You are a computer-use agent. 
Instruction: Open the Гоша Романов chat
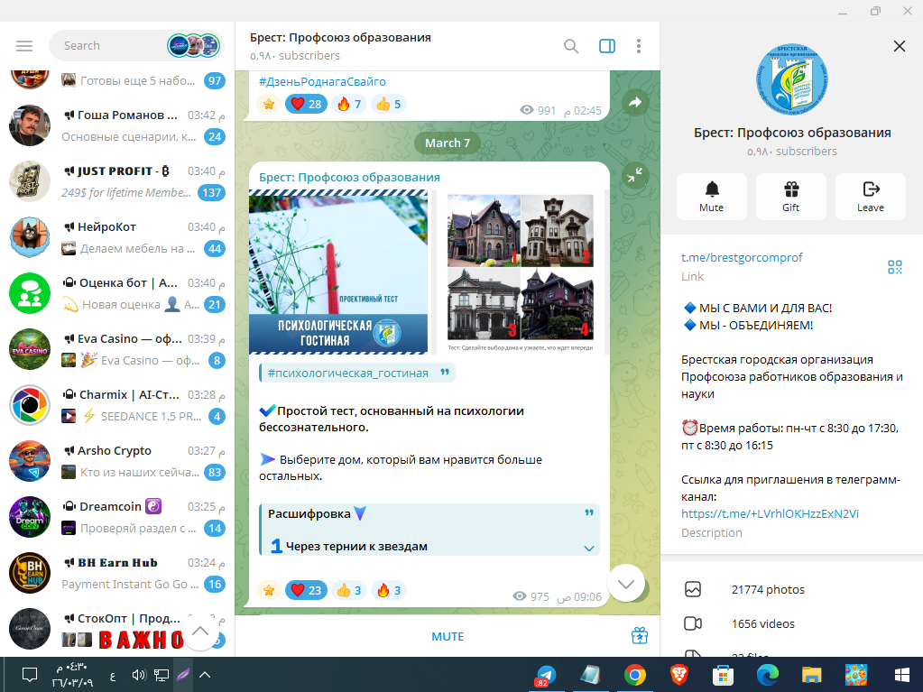click(117, 125)
